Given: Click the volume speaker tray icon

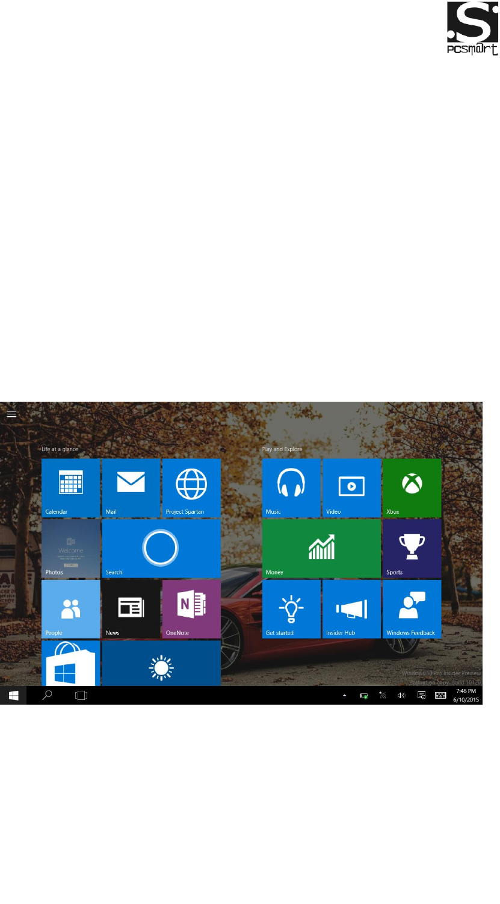Looking at the screenshot, I should (401, 696).
